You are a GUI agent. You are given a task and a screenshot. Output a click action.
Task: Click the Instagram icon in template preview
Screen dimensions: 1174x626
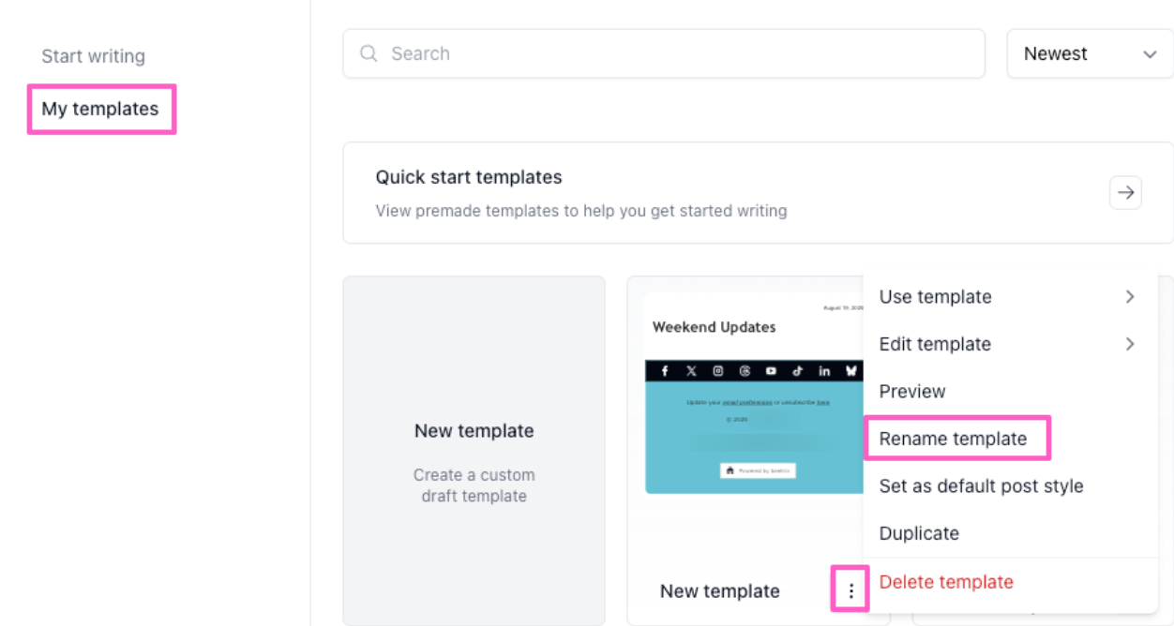pos(718,371)
